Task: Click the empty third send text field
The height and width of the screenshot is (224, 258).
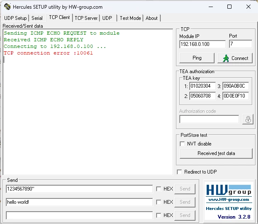Action: point(80,215)
